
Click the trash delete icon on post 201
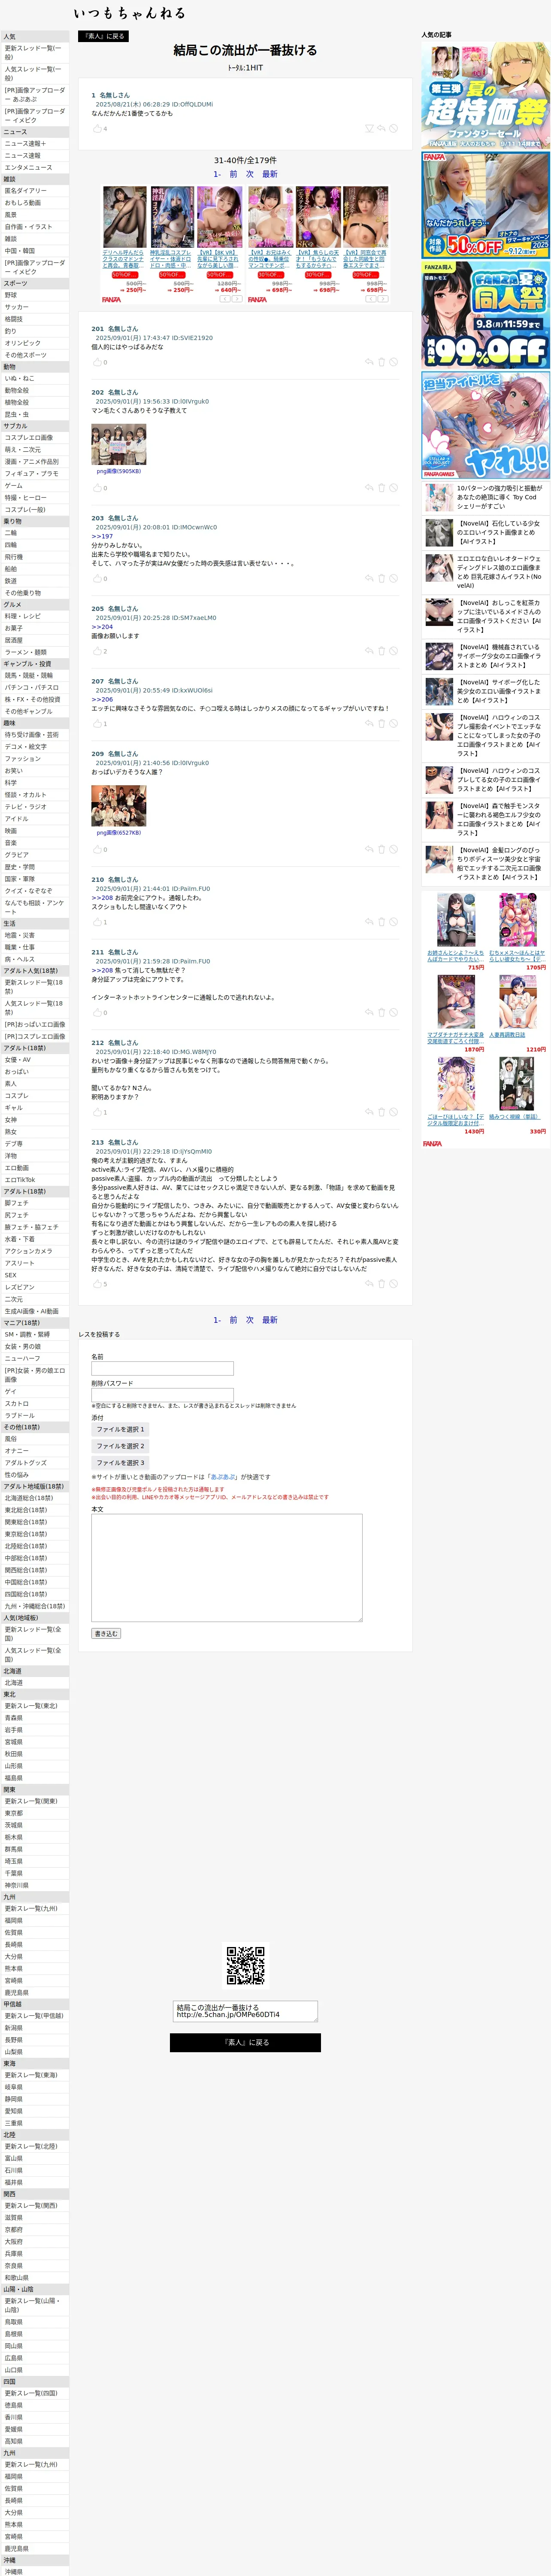381,362
